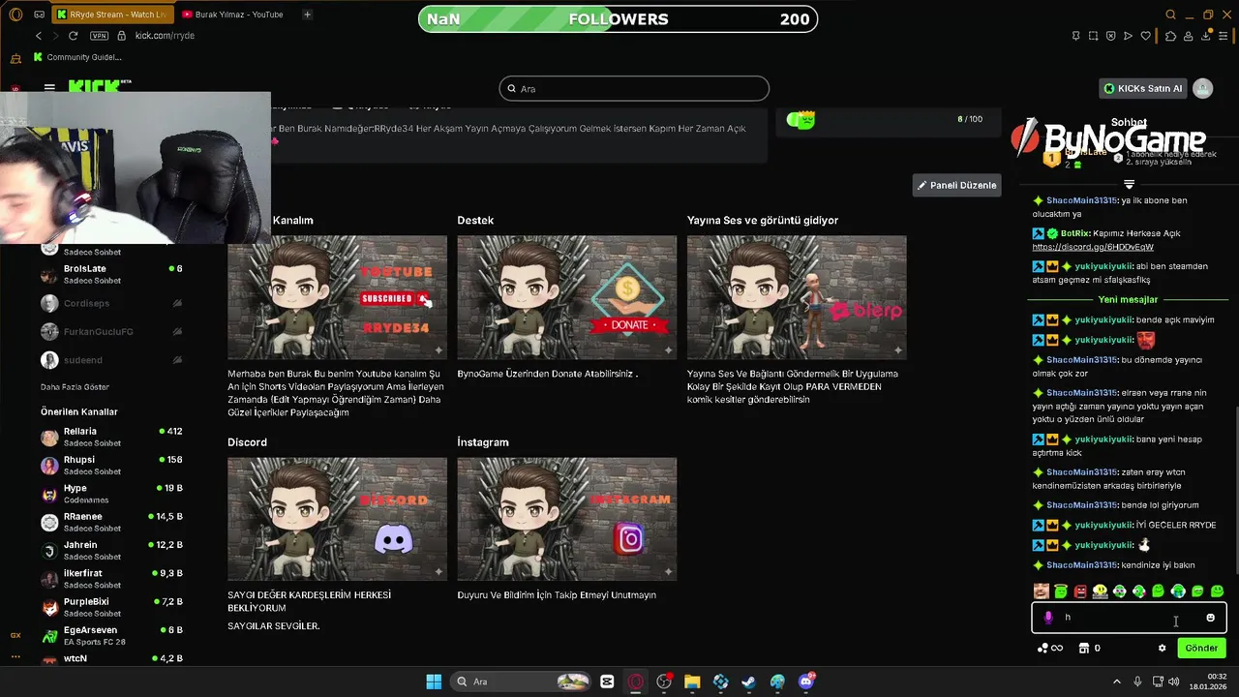This screenshot has width=1239, height=697.
Task: Open recommended channel ilkerfirat
Action: pyautogui.click(x=111, y=579)
